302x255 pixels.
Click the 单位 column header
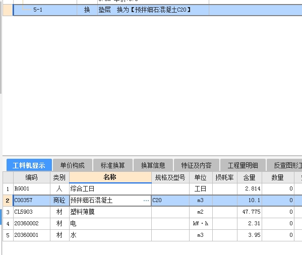click(x=201, y=177)
